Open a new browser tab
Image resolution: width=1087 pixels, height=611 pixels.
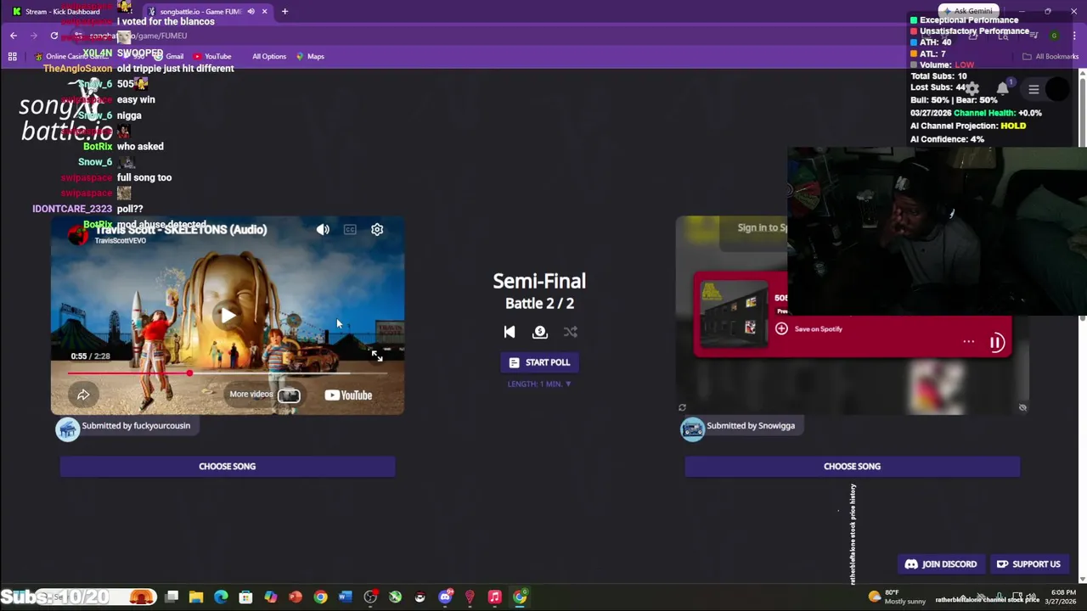284,11
